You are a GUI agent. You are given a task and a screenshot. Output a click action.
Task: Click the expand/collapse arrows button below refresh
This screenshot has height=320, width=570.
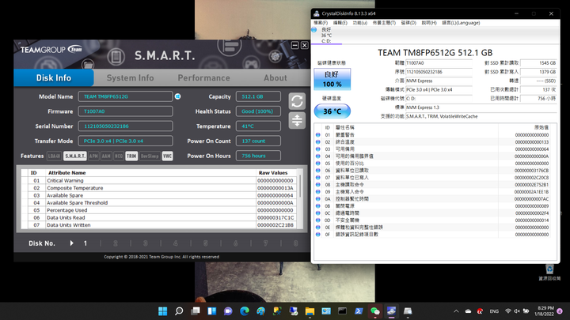point(297,120)
